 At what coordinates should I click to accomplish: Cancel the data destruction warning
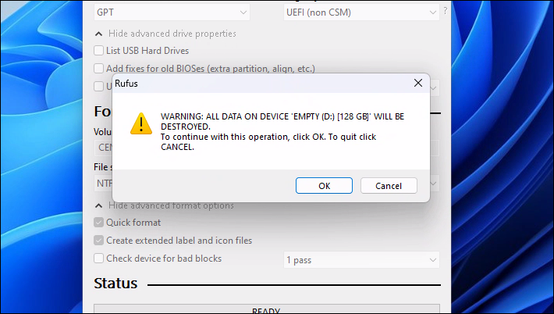point(389,186)
